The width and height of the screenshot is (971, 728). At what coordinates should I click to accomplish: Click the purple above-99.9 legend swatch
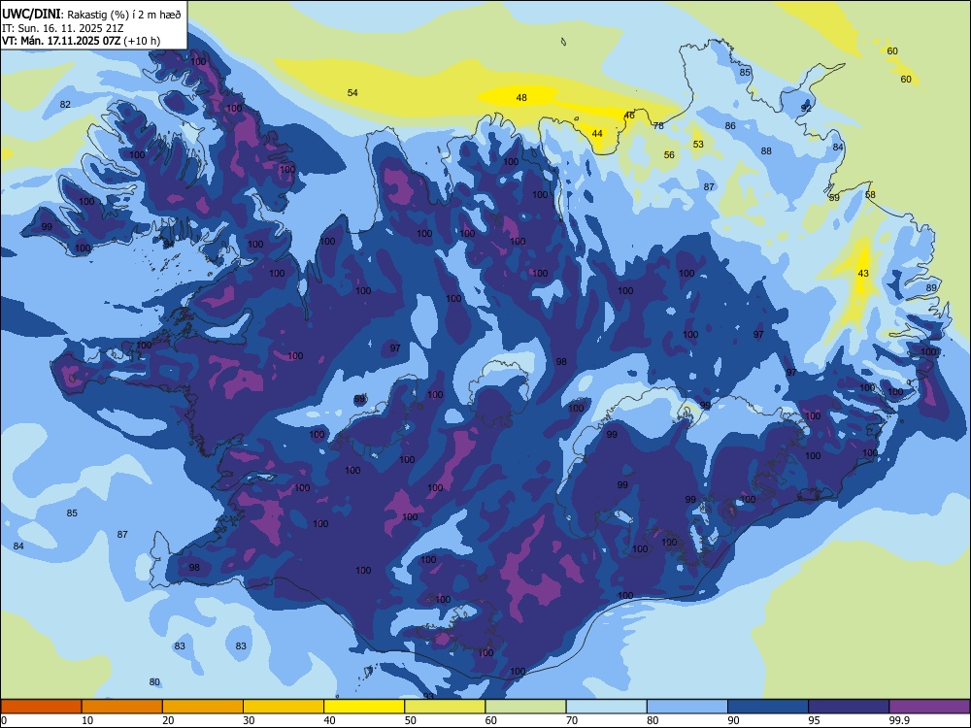[929, 707]
